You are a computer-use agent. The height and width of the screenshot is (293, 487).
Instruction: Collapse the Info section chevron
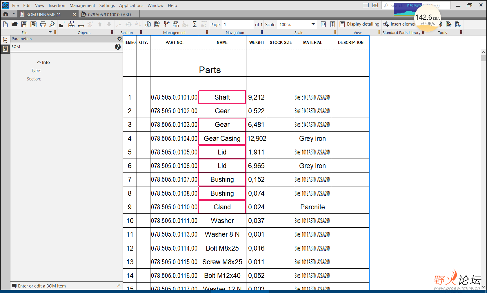click(x=39, y=62)
